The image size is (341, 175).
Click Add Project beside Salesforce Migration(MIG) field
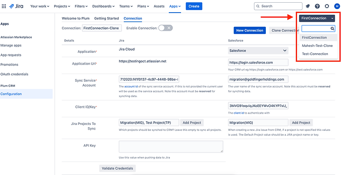(x=301, y=123)
